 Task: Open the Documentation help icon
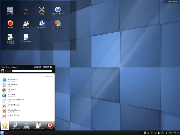tap(58, 10)
